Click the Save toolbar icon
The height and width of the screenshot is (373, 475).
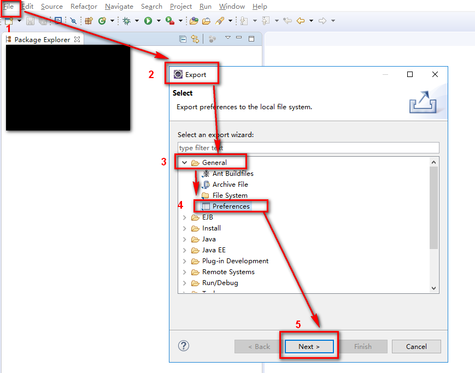[x=30, y=21]
